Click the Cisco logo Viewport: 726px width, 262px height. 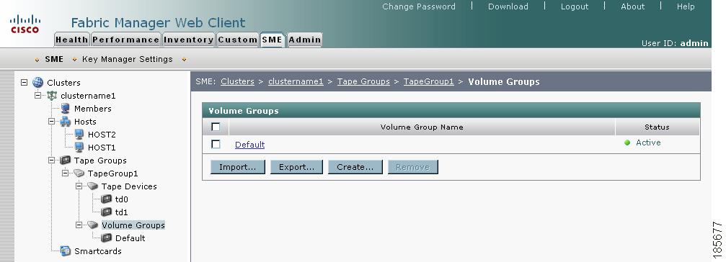25,24
